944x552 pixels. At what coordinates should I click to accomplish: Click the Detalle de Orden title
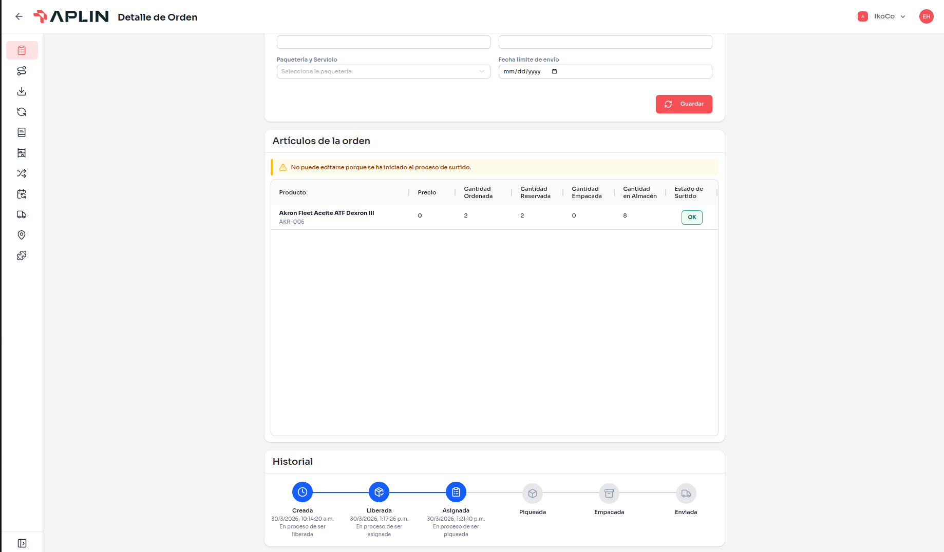click(158, 17)
